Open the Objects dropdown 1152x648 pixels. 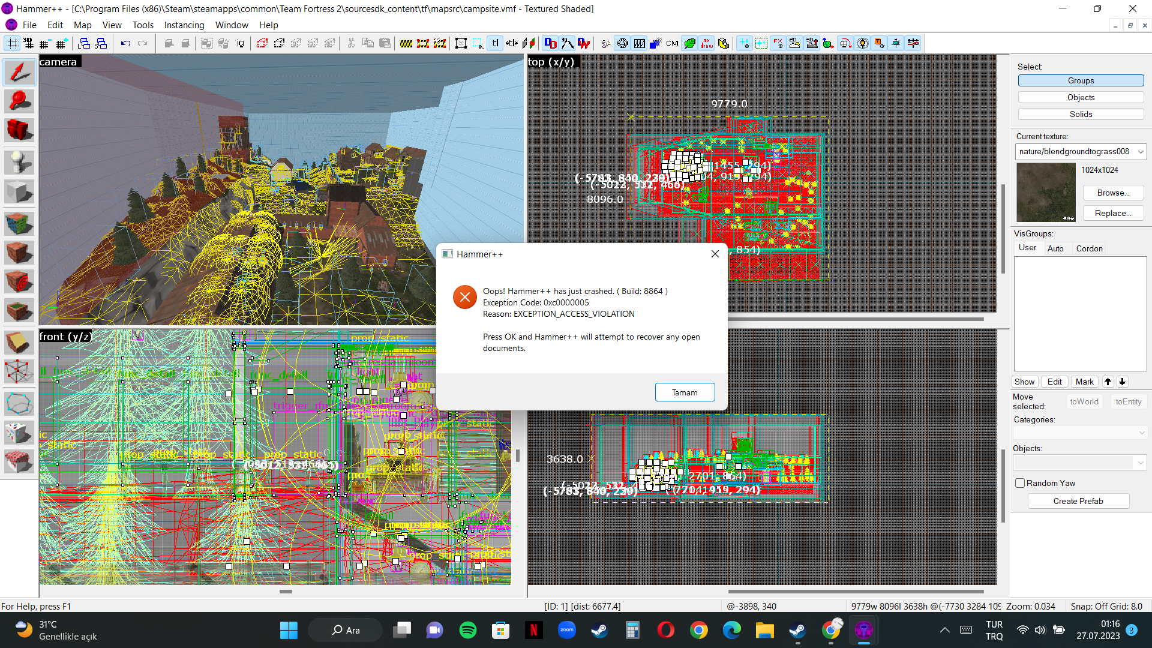tap(1080, 463)
